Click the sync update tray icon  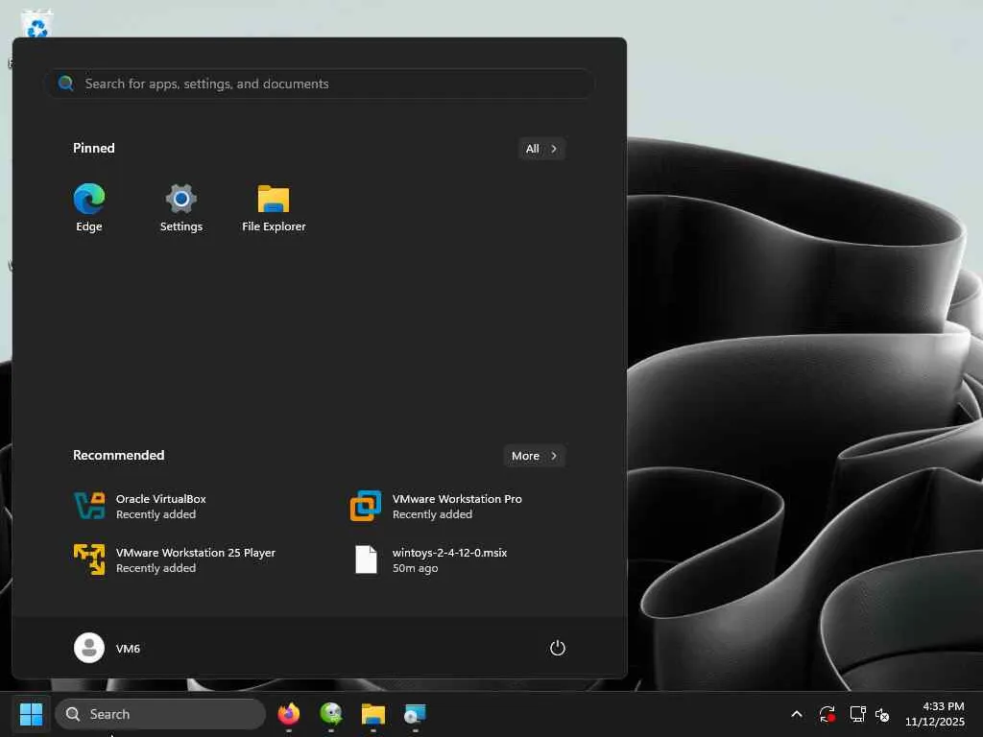point(827,714)
